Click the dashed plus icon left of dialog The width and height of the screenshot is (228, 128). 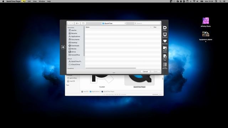(63, 47)
